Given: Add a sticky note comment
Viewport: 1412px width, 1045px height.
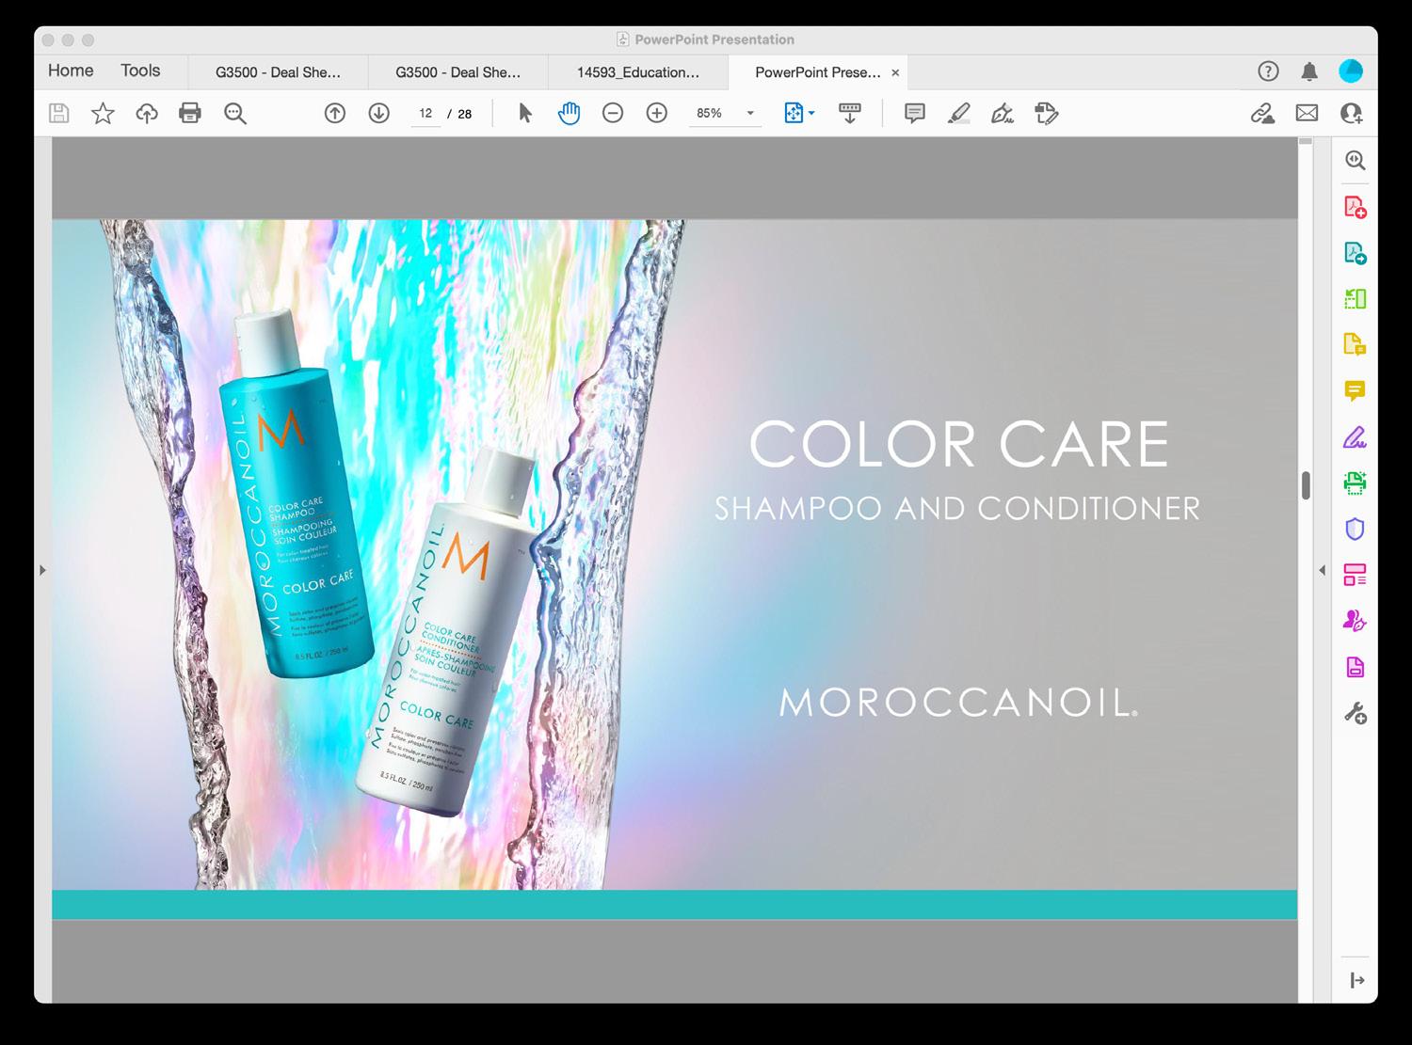Looking at the screenshot, I should tap(914, 114).
